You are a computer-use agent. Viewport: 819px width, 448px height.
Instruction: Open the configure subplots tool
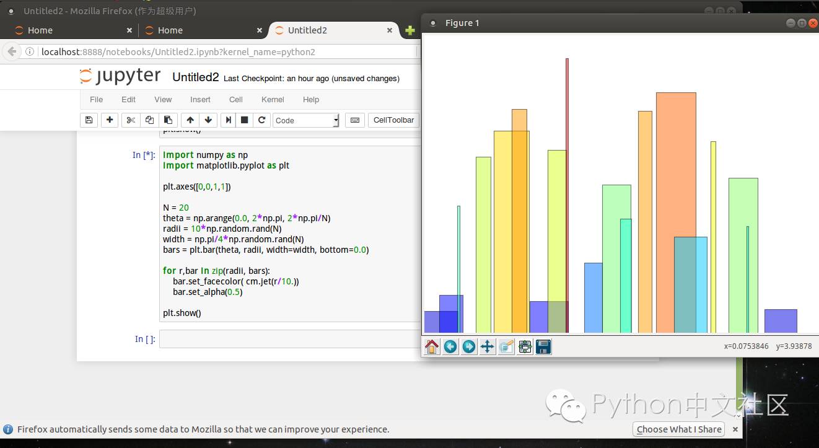525,346
